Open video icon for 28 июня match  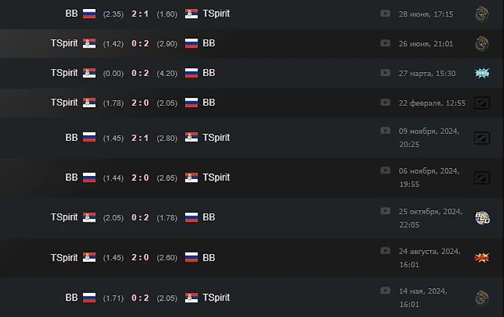pyautogui.click(x=385, y=14)
